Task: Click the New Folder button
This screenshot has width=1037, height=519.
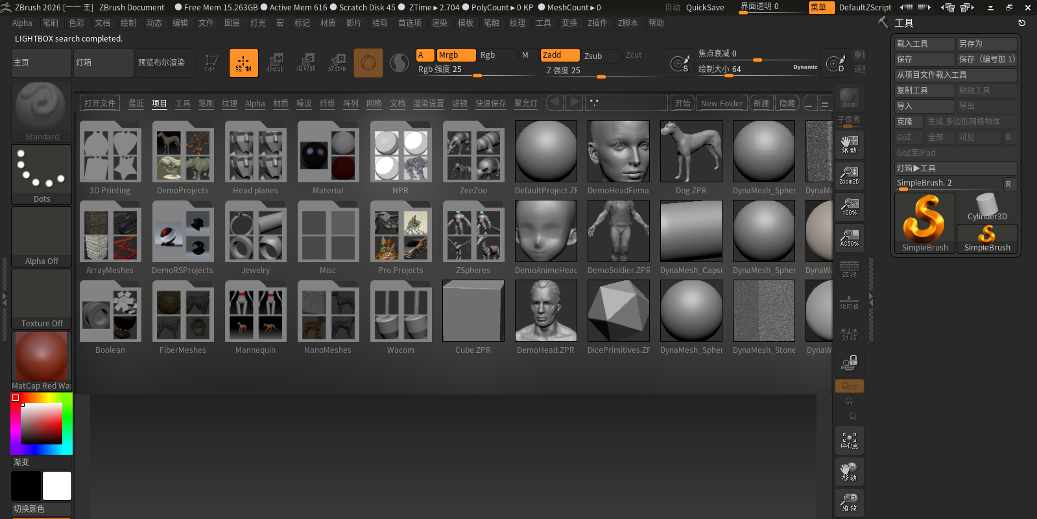Action: click(722, 104)
